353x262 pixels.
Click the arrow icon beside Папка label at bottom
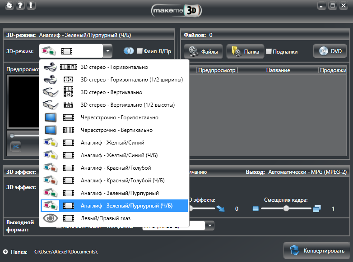(5, 252)
